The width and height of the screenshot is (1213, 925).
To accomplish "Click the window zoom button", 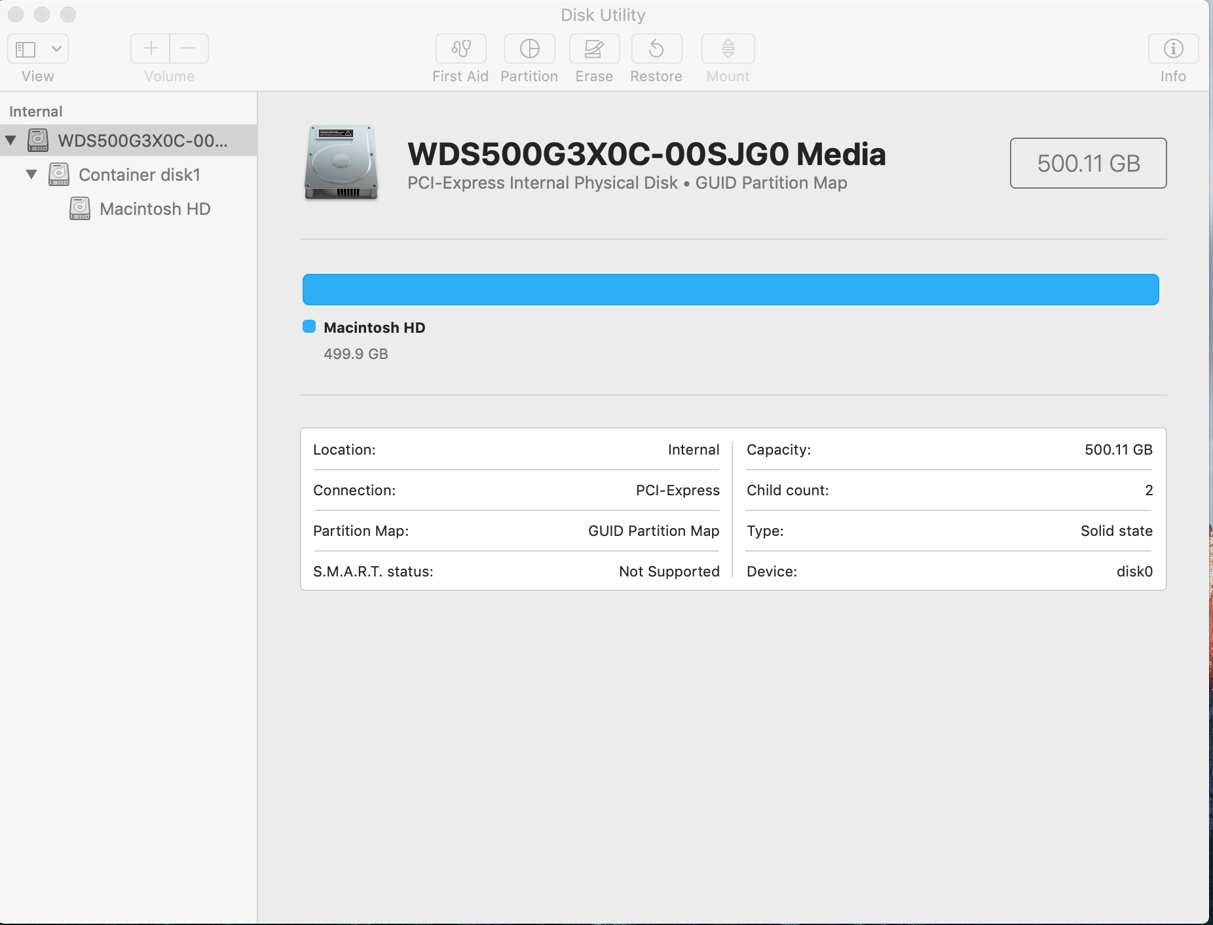I will pyautogui.click(x=68, y=14).
